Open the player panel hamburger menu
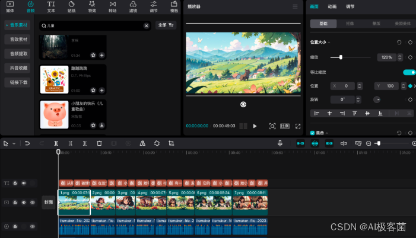Screen dimensions: 416x238 tap(295, 7)
